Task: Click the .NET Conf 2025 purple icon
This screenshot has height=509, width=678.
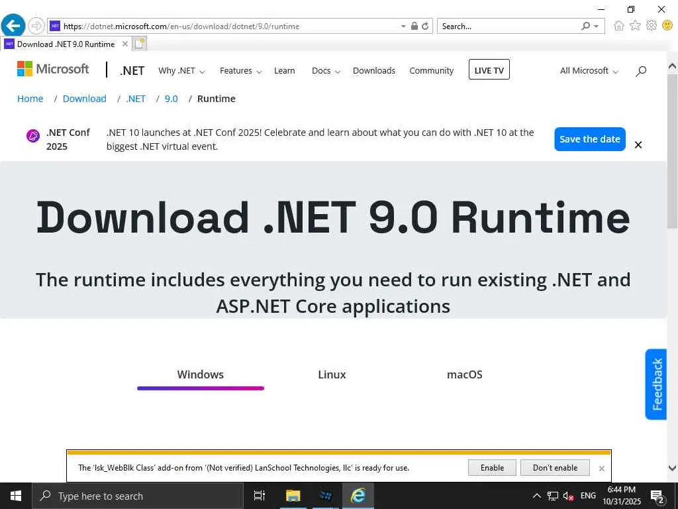Action: tap(33, 135)
